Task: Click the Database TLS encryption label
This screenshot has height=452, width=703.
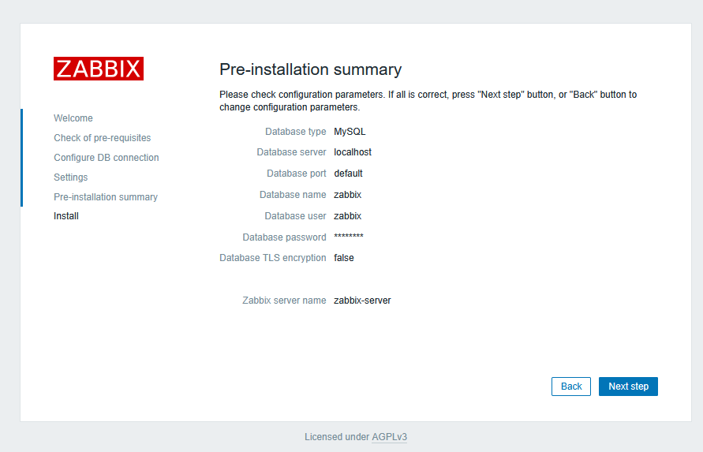Action: pos(272,258)
